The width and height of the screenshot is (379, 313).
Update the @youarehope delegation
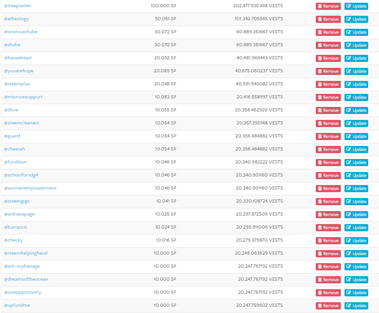pyautogui.click(x=356, y=71)
